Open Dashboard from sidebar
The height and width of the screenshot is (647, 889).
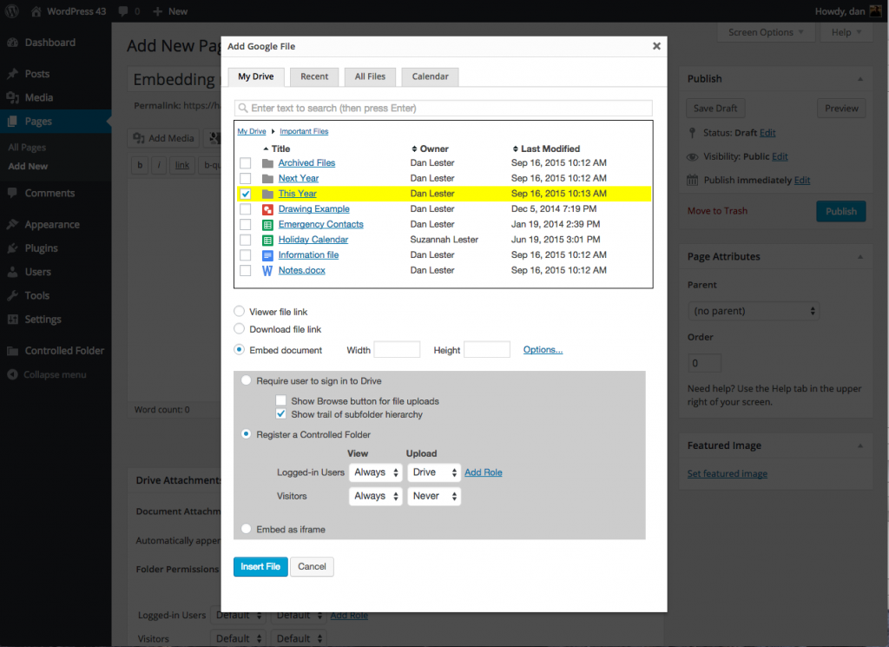click(49, 43)
